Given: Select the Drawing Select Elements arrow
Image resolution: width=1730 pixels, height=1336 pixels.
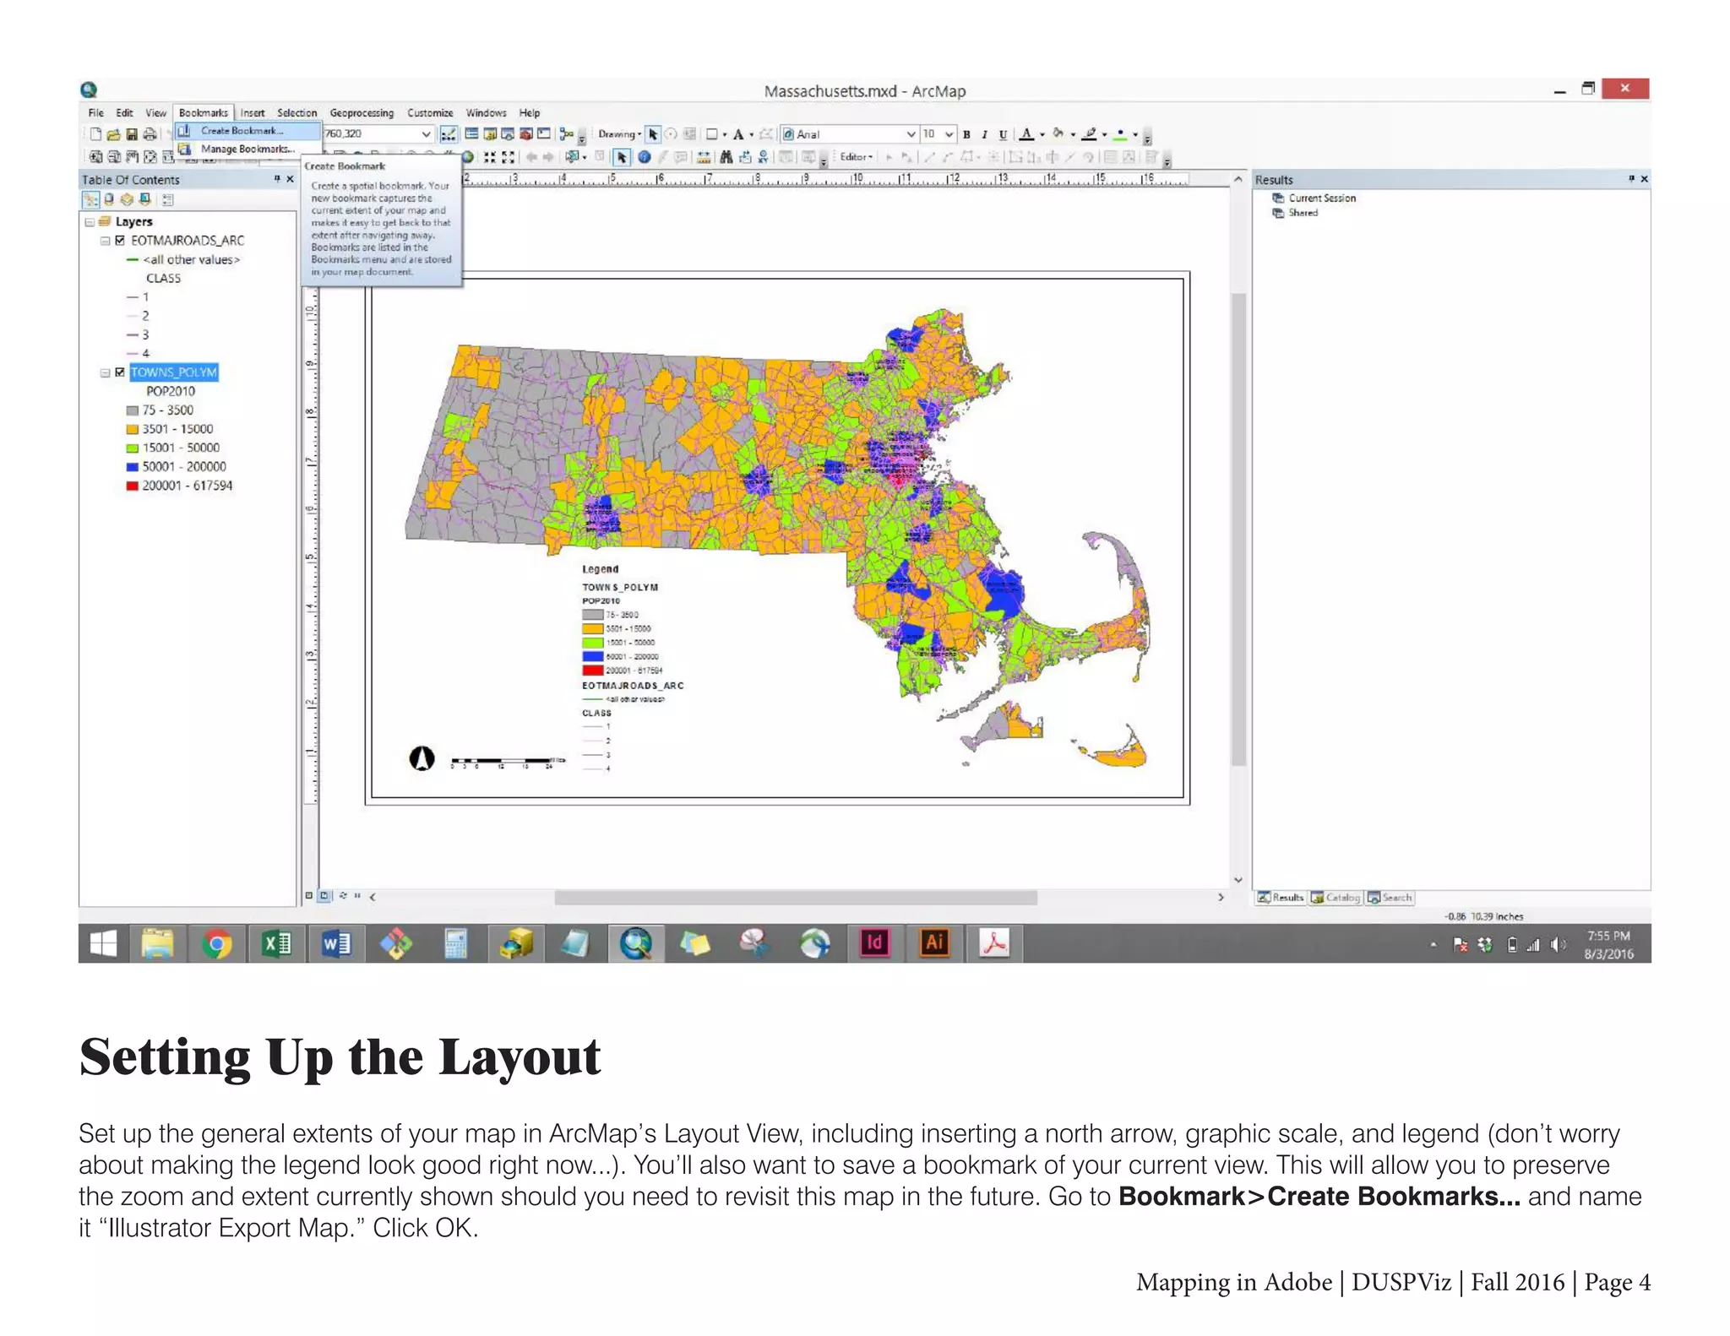Looking at the screenshot, I should 653,134.
